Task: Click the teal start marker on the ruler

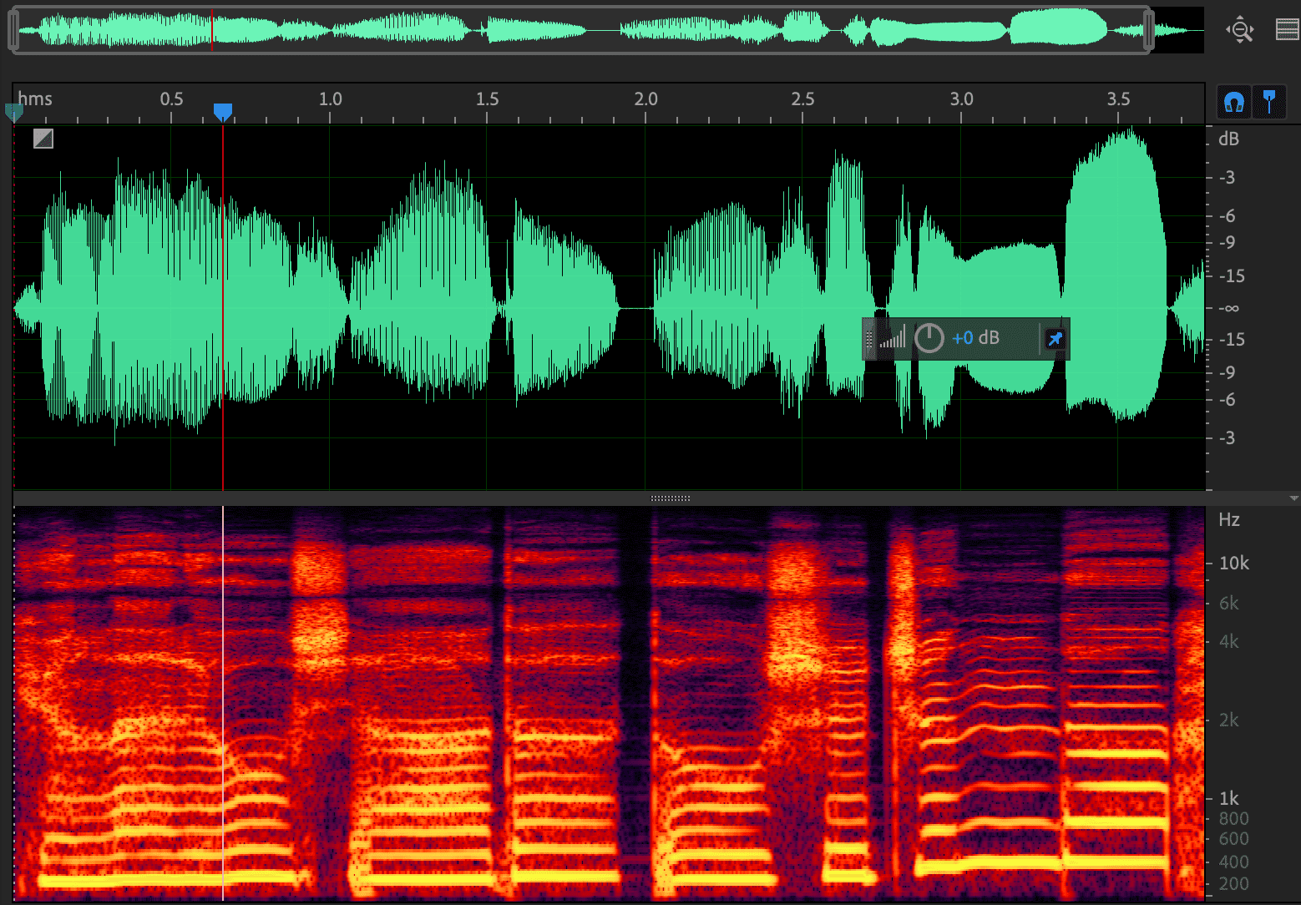Action: coord(14,112)
